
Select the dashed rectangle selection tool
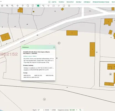pos(33,6)
